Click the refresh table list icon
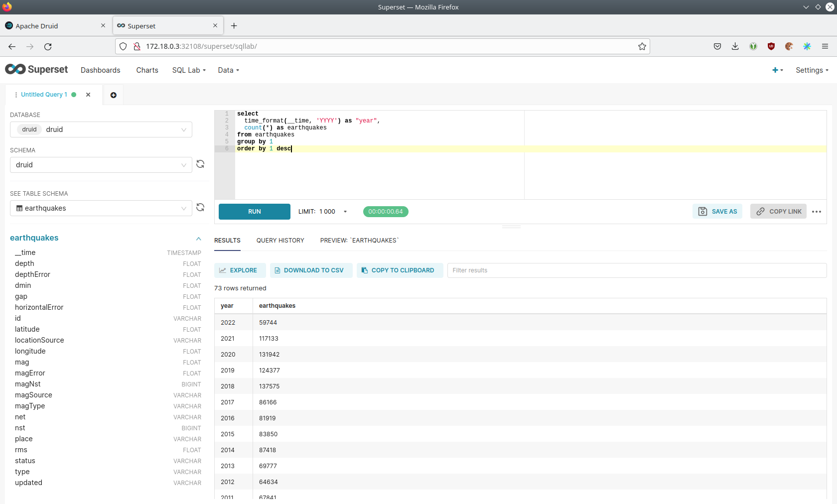 pyautogui.click(x=200, y=208)
